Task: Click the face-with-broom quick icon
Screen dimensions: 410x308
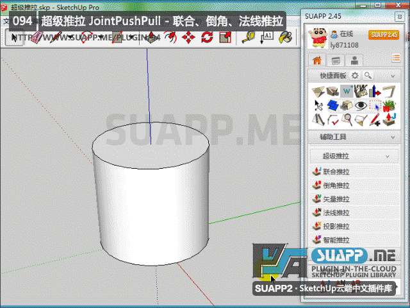Action: pyautogui.click(x=361, y=120)
